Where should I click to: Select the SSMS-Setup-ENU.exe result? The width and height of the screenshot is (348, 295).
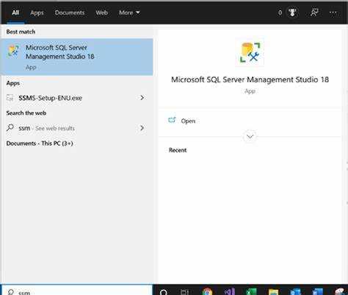[x=77, y=98]
